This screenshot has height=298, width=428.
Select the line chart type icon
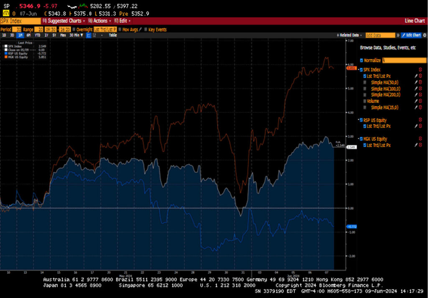[88, 36]
